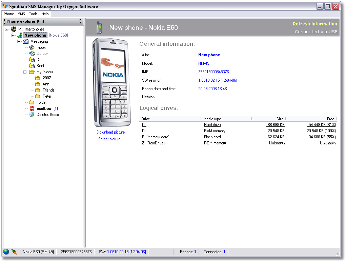
Task: Click the Refresh information link
Action: click(315, 24)
